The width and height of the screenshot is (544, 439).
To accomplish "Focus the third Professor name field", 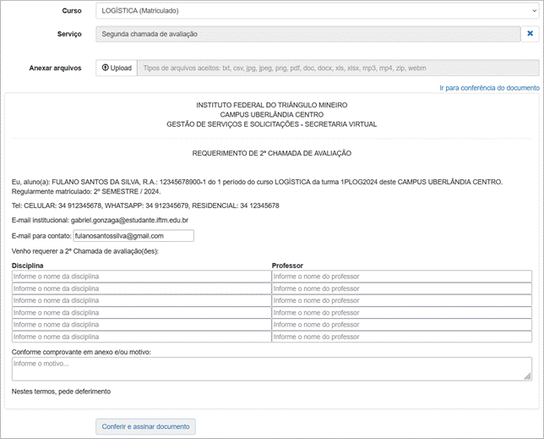I will [402, 300].
